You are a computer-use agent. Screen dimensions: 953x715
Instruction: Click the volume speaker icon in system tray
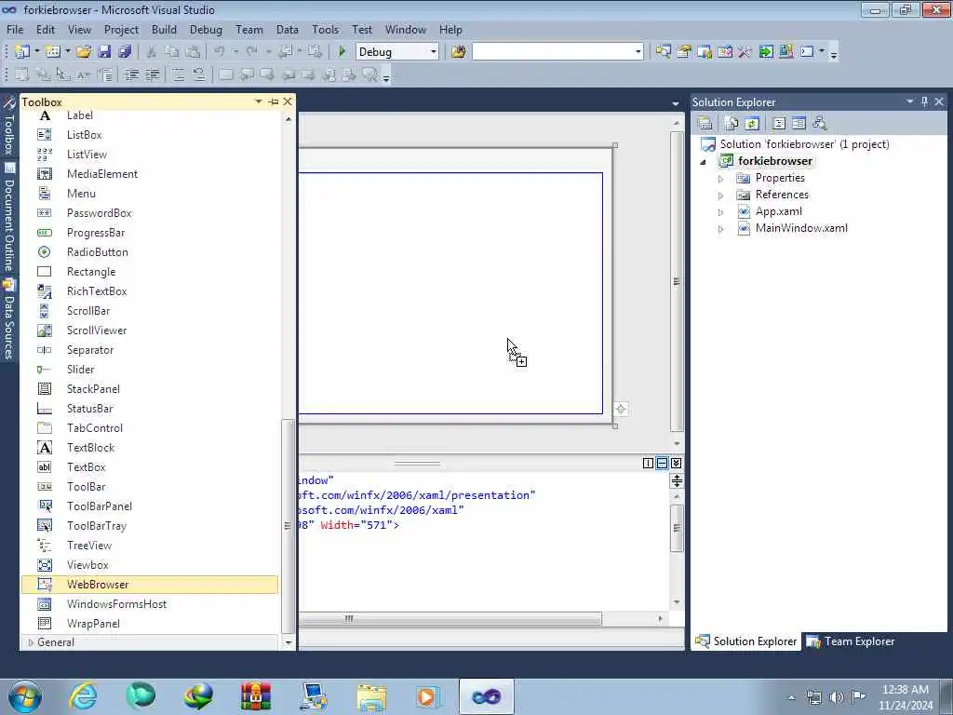[x=837, y=697]
